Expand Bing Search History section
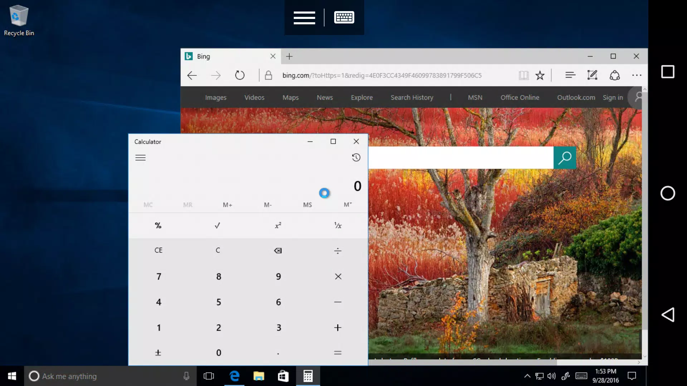 (x=411, y=97)
